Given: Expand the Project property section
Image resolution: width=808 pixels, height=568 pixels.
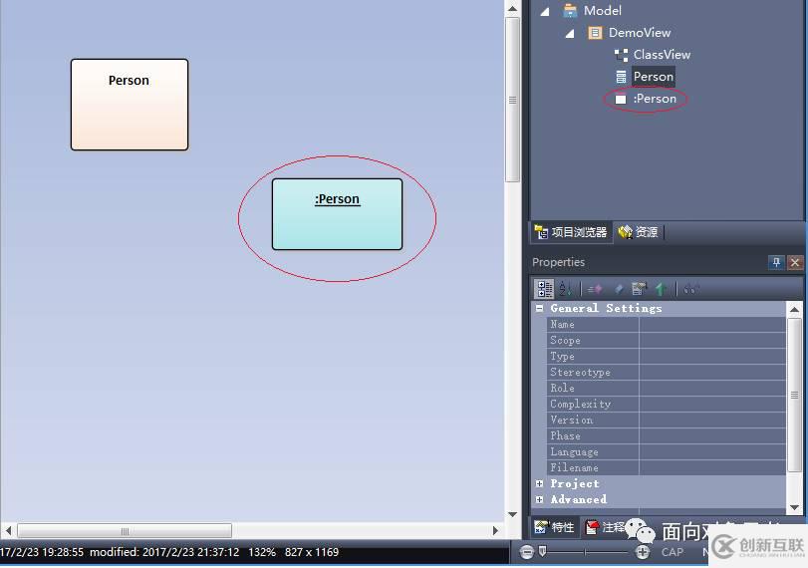Looking at the screenshot, I should [x=540, y=483].
